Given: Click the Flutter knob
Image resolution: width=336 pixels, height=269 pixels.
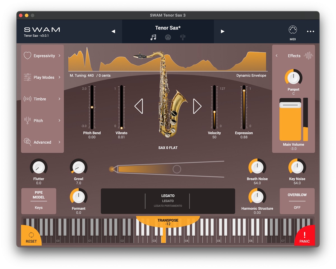Looking at the screenshot, I should 39,167.
